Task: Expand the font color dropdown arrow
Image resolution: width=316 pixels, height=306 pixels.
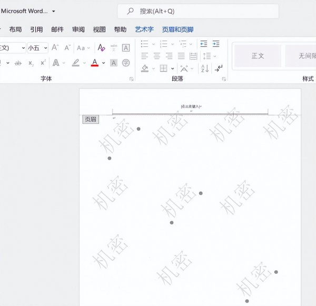Action: click(x=103, y=63)
